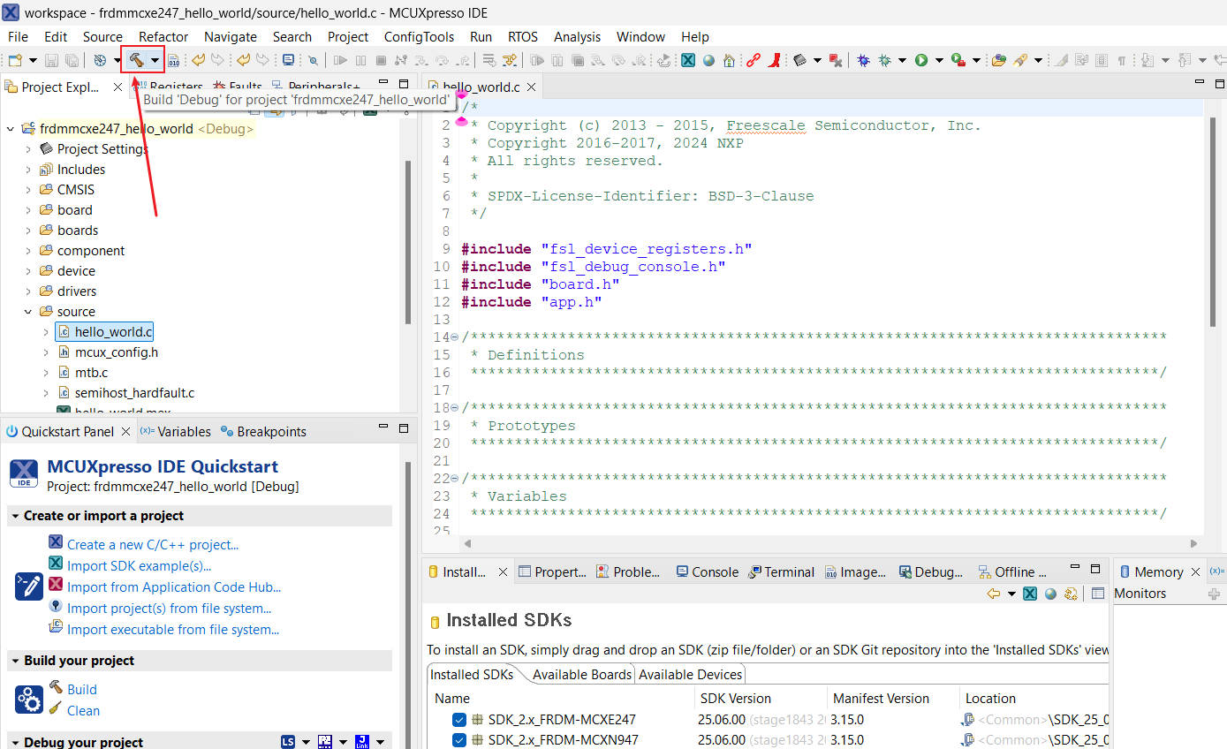
Task: Expand the drivers folder in project tree
Action: (x=28, y=291)
